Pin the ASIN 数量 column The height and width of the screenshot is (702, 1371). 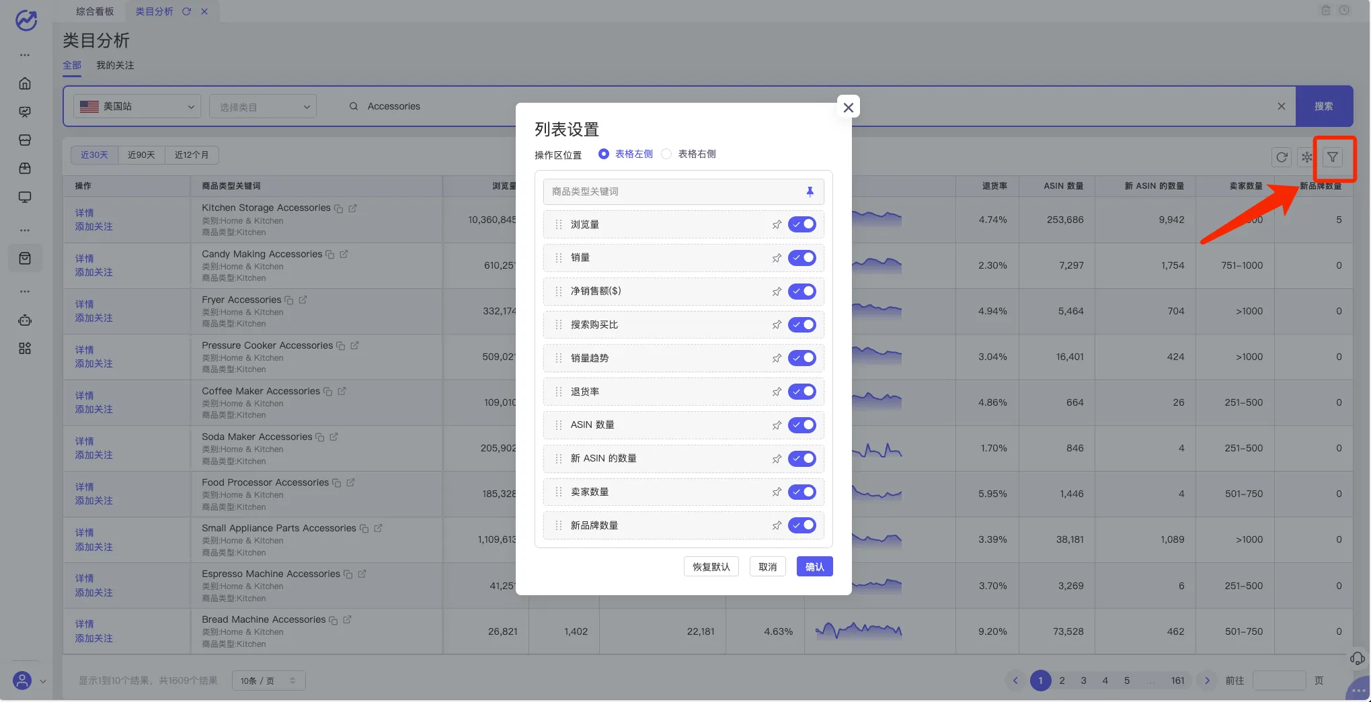[x=777, y=425]
